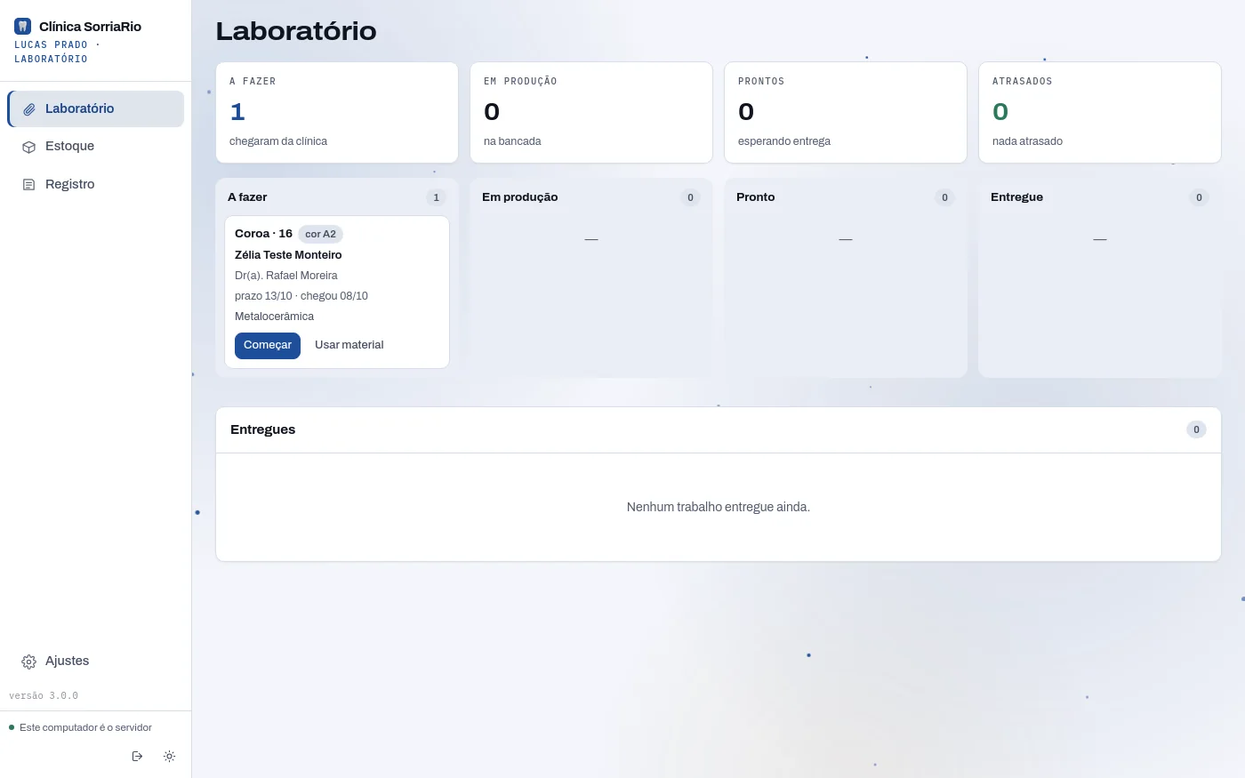
Task: Go to the Estoque section
Action: 96,147
